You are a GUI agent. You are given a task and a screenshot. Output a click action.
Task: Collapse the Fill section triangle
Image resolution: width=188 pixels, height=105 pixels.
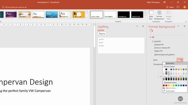click(x=150, y=37)
